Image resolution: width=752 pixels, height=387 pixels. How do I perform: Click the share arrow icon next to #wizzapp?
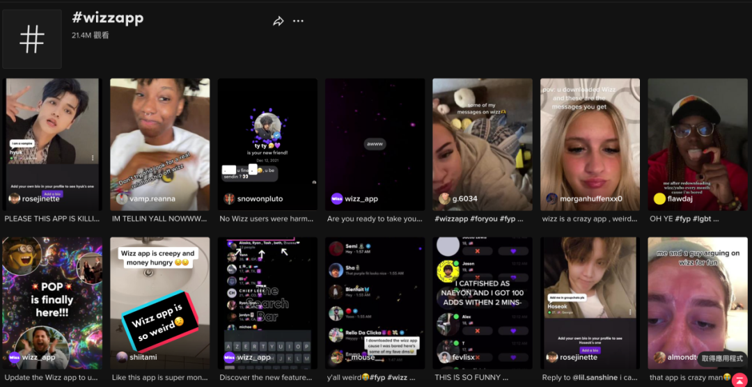pyautogui.click(x=278, y=21)
